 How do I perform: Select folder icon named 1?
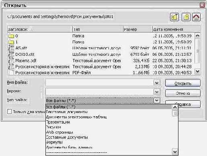click(x=11, y=42)
